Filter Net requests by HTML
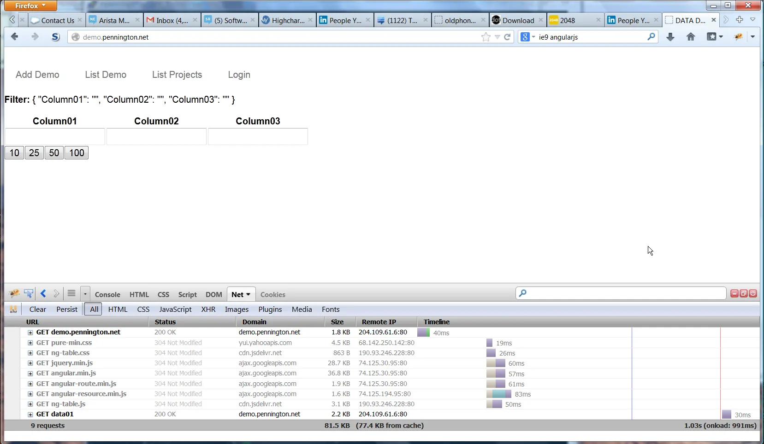764x444 pixels. coord(118,310)
